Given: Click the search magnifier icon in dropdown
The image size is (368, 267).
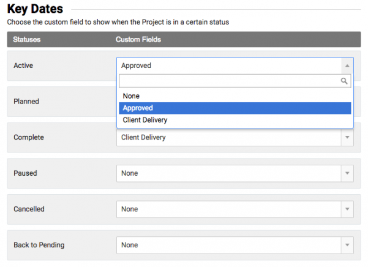Looking at the screenshot, I should (345, 81).
